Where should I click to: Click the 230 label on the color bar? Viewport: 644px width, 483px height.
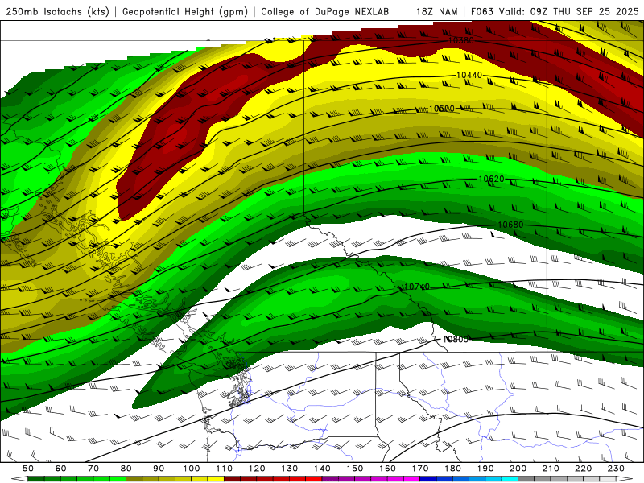[616, 469]
